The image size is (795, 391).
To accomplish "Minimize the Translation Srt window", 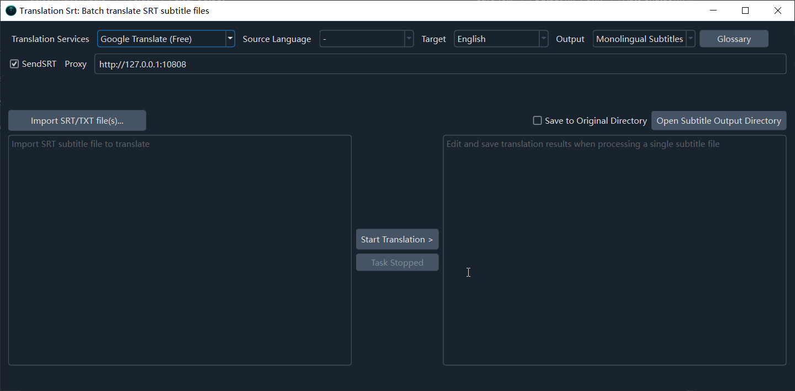I will pos(714,10).
